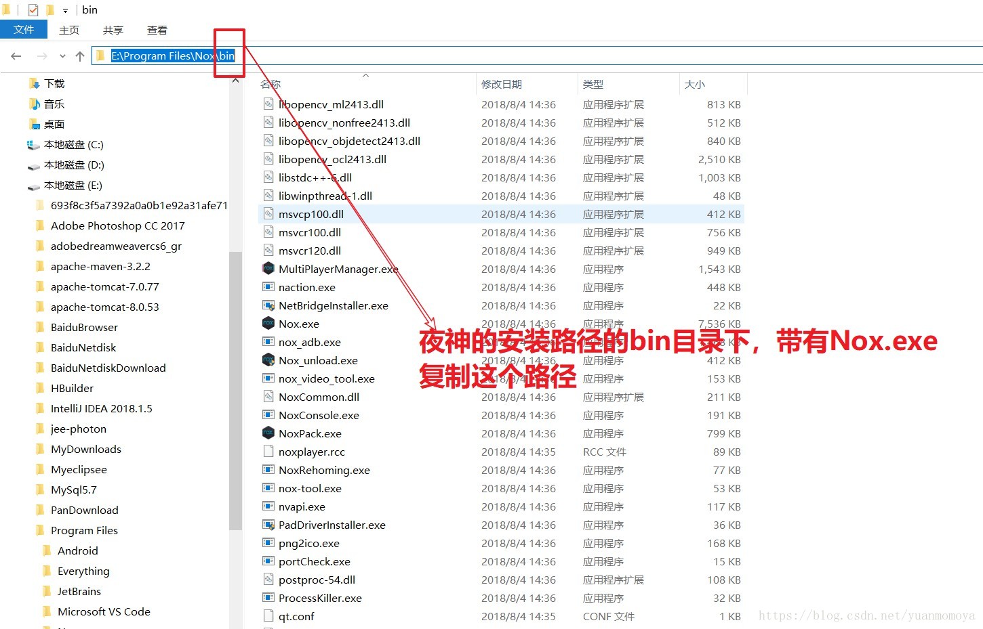This screenshot has width=983, height=629.
Task: Open the 文件 ribbon tab
Action: point(24,30)
